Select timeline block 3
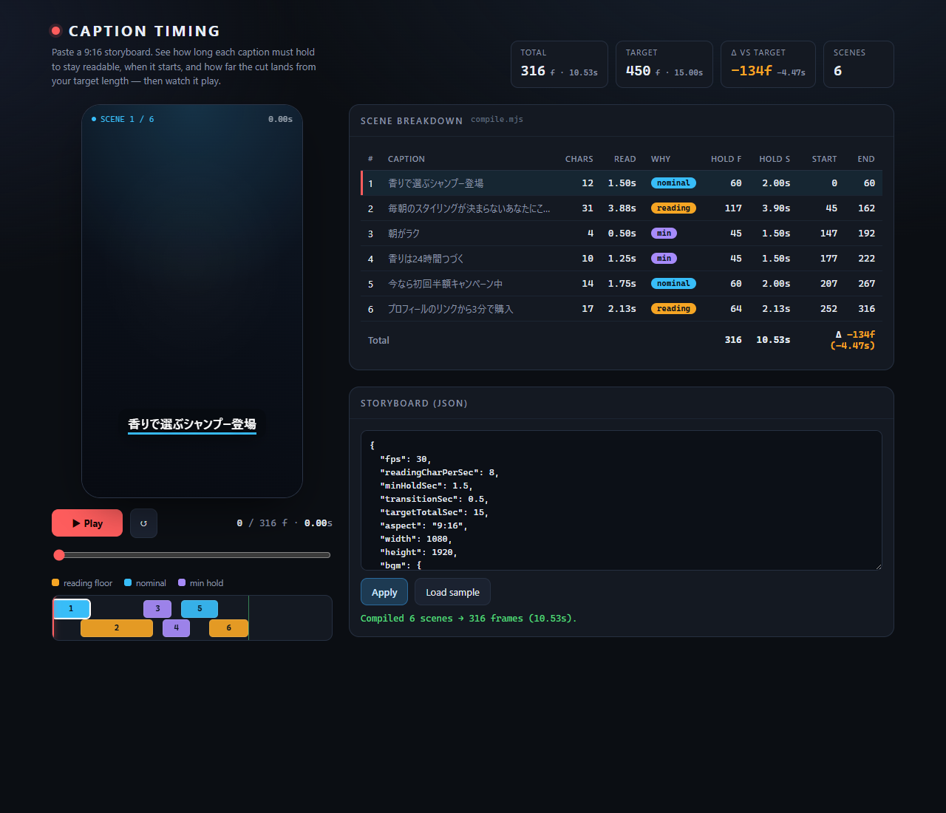Image resolution: width=946 pixels, height=813 pixels. click(x=157, y=609)
